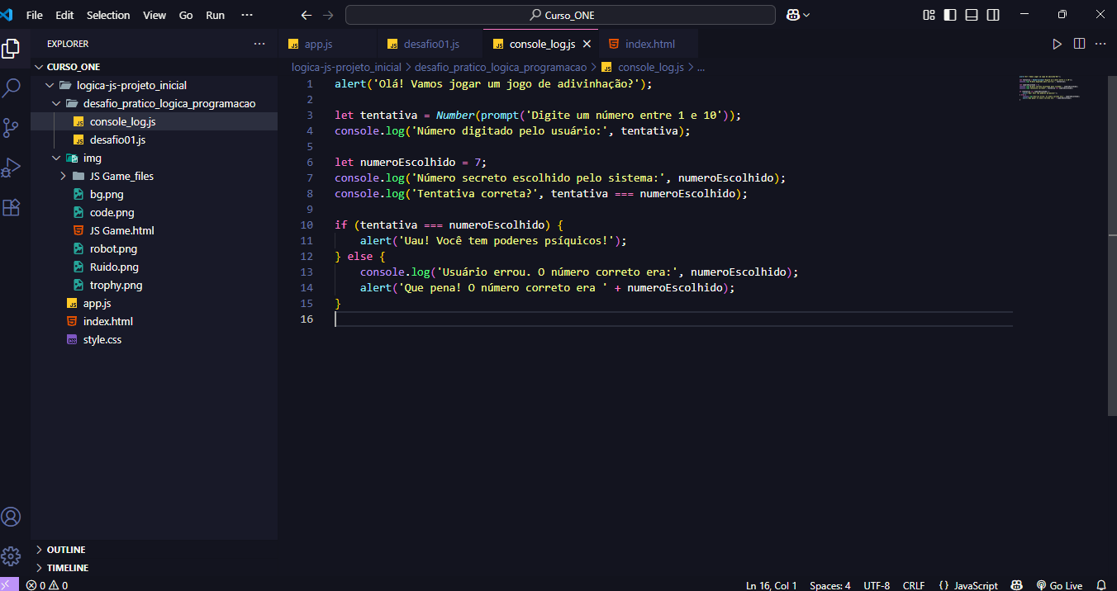Click the Curso_ONE command center search box
Viewport: 1117px width, 591px height.
coord(560,15)
